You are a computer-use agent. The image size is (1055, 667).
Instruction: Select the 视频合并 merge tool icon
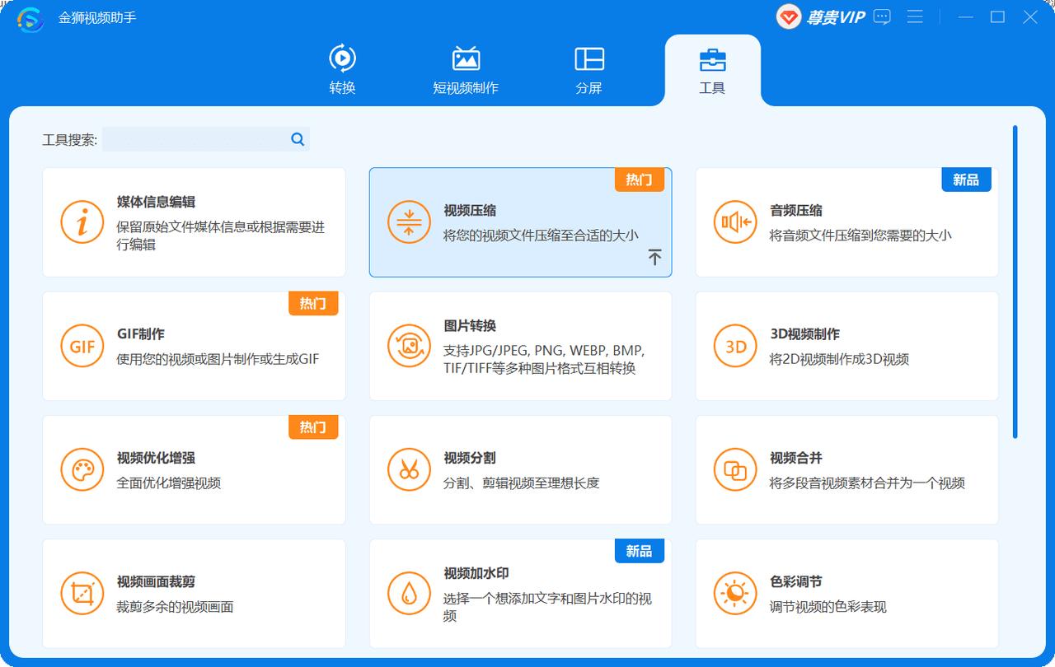pos(734,469)
